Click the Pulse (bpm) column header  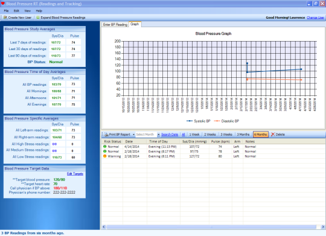(220, 141)
